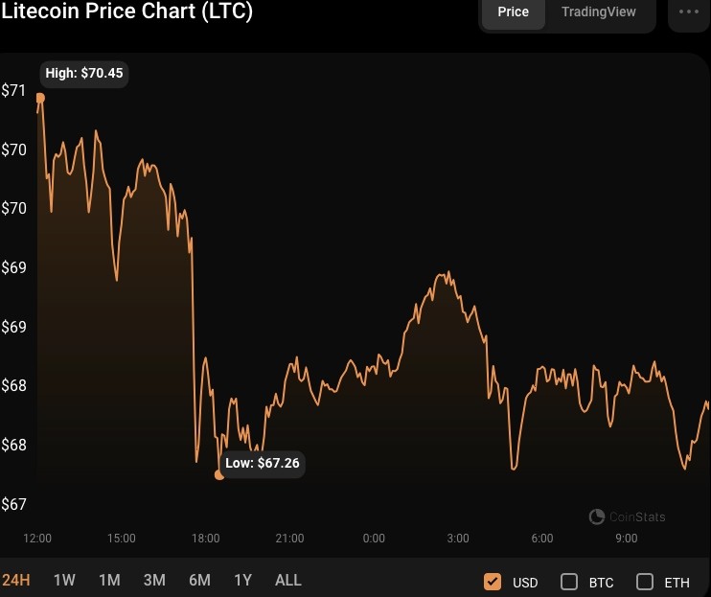
Task: Show the ALL time price history
Action: coord(288,580)
